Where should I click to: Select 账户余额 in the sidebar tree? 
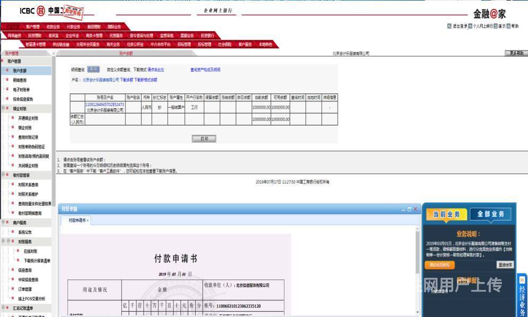(x=20, y=71)
